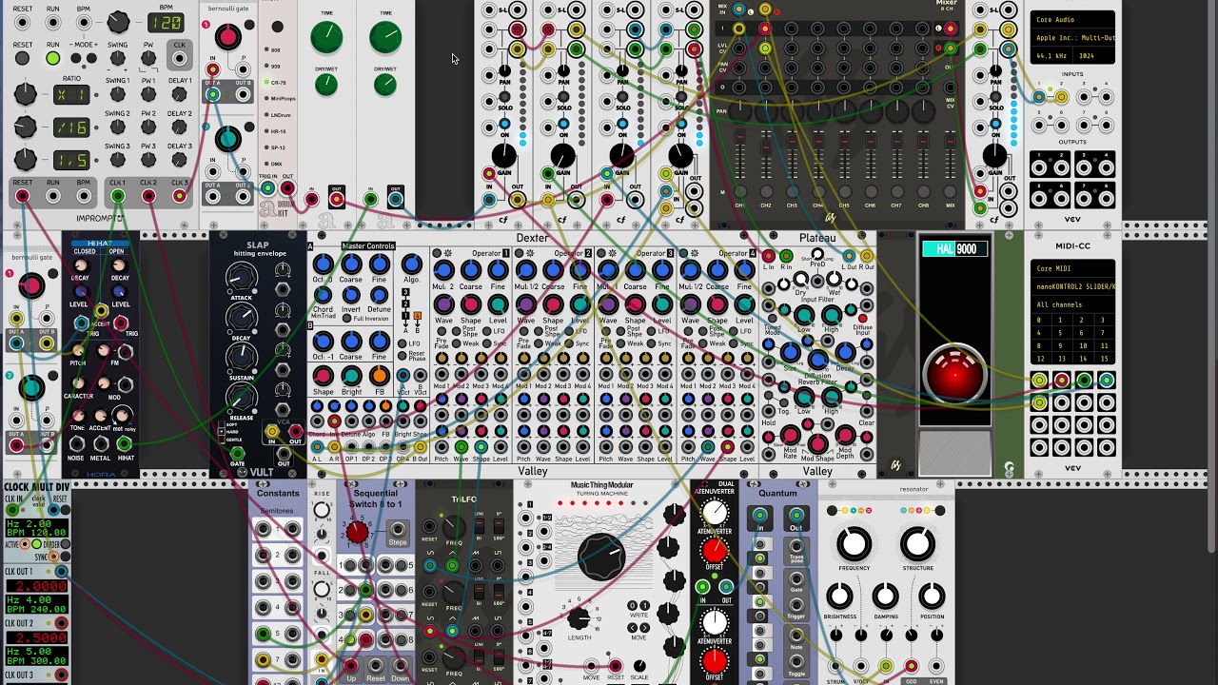Open the Core Audio driver selector
Screen dimensions: 1218x685
coord(1071,19)
